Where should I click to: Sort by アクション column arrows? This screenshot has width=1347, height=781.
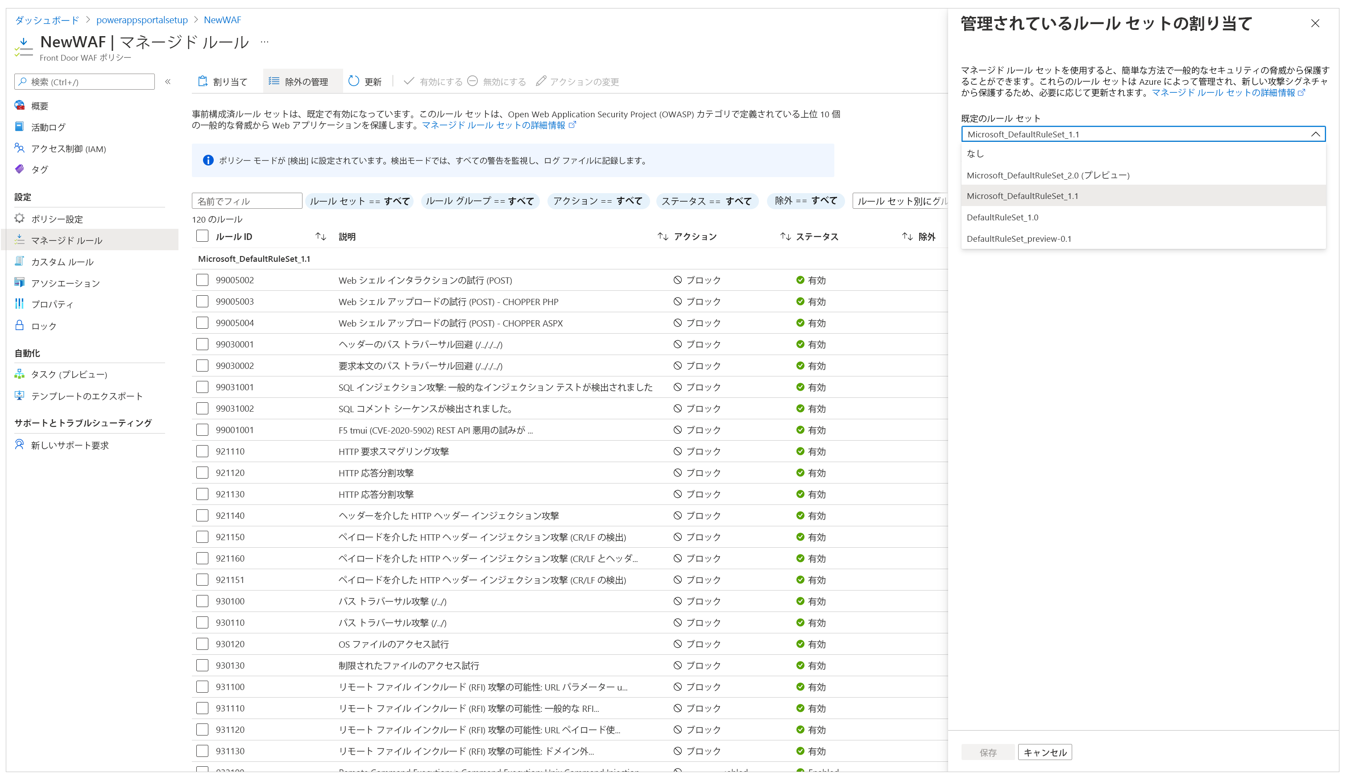point(663,237)
